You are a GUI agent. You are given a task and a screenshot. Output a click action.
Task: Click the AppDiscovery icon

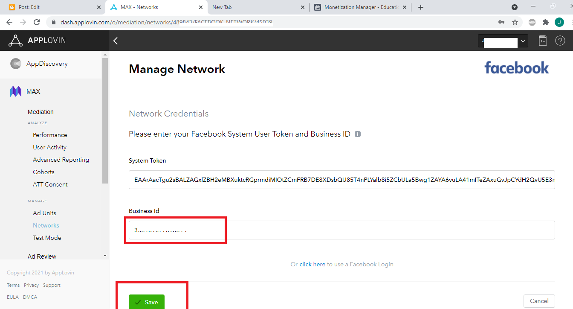coord(16,64)
